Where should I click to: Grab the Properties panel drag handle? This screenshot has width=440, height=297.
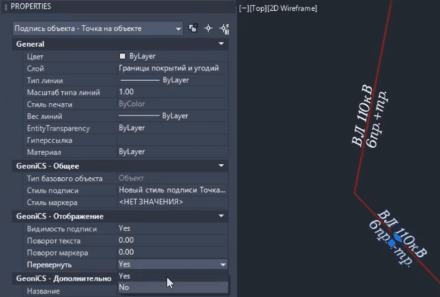[x=6, y=7]
